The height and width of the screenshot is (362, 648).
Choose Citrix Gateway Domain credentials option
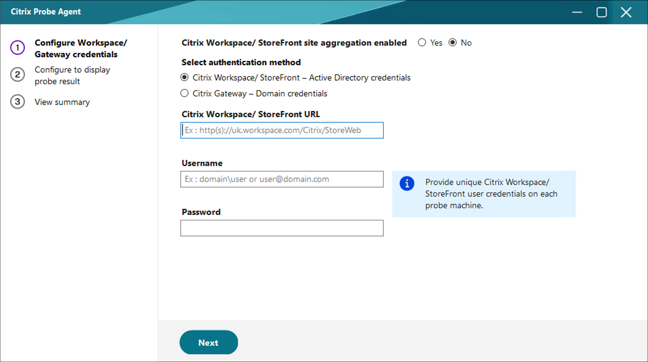click(184, 93)
